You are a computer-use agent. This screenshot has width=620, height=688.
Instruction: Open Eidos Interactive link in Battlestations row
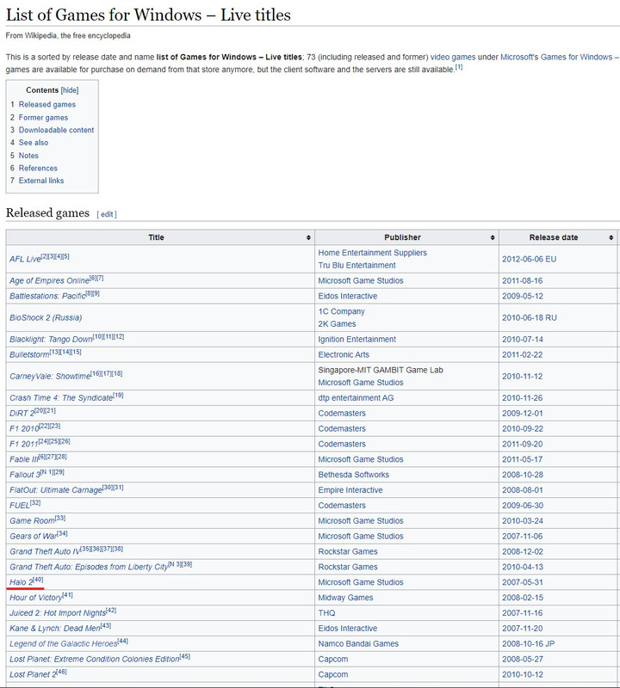pyautogui.click(x=348, y=296)
